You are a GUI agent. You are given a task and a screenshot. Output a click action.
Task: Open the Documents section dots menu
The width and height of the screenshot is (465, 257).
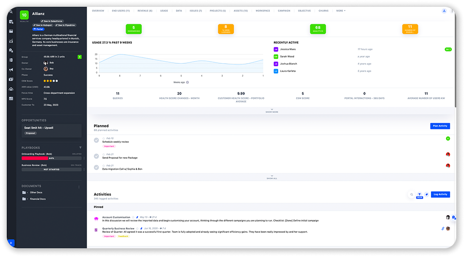tap(79, 187)
